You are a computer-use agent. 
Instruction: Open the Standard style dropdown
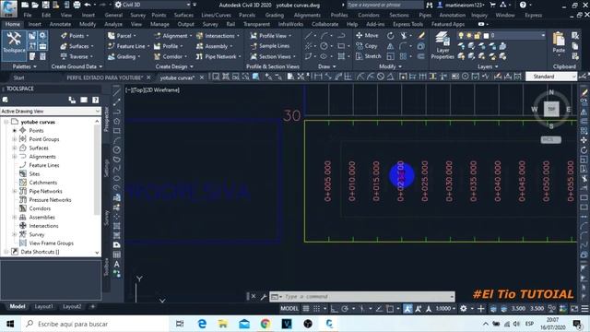pos(551,77)
